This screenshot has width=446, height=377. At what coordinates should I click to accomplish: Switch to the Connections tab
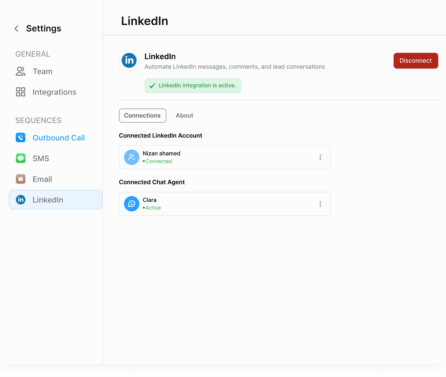point(142,116)
